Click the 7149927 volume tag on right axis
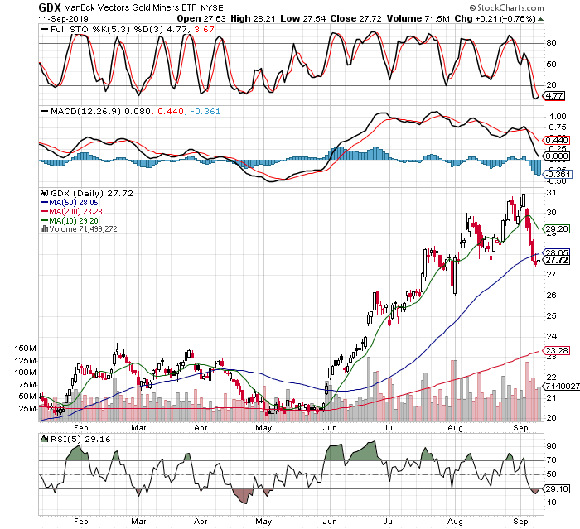 [561, 387]
